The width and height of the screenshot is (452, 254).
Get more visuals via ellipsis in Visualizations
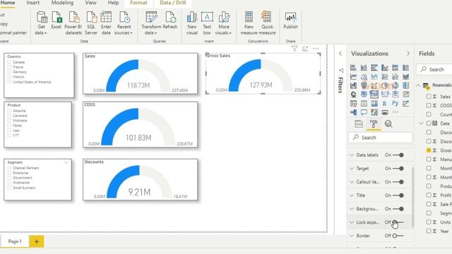tap(395, 112)
